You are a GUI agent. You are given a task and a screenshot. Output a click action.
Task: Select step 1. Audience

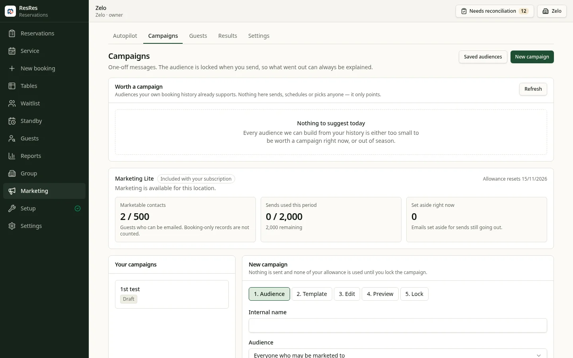269,294
